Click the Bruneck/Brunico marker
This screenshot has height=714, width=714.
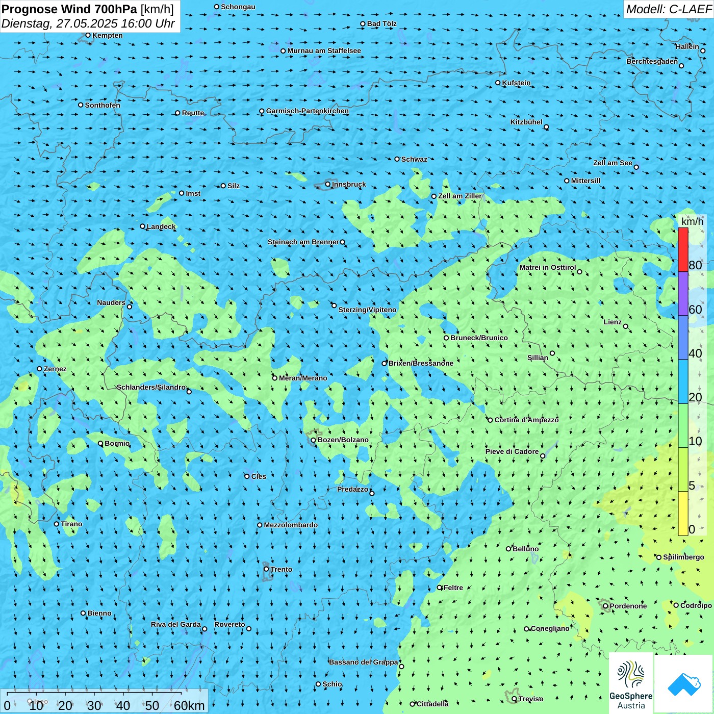(x=446, y=338)
